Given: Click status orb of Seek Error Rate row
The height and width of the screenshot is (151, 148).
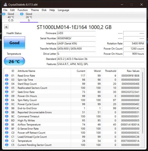Looking at the screenshot, I should click(x=7, y=92).
